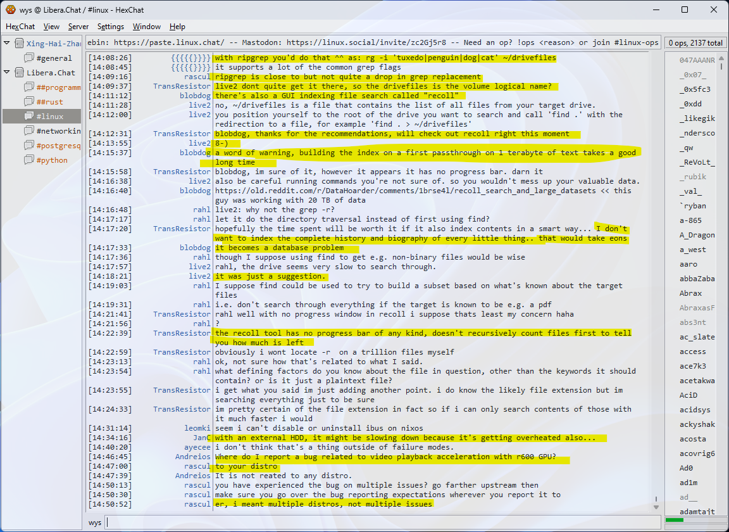The image size is (729, 532).
Task: Collapse the Libera.Chat server tree
Action: [x=7, y=73]
